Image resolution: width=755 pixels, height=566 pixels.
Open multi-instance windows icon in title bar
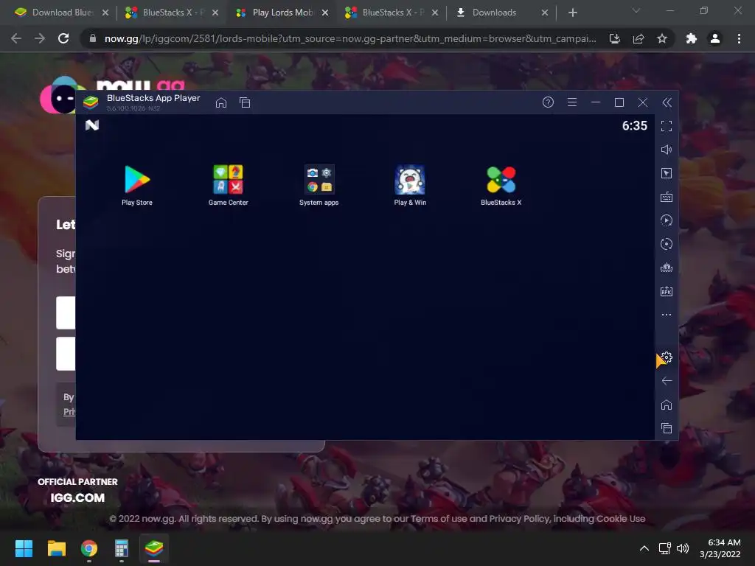[245, 102]
